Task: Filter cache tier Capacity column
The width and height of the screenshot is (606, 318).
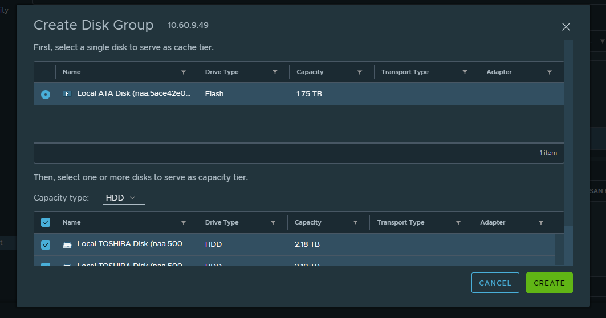Action: click(x=360, y=72)
